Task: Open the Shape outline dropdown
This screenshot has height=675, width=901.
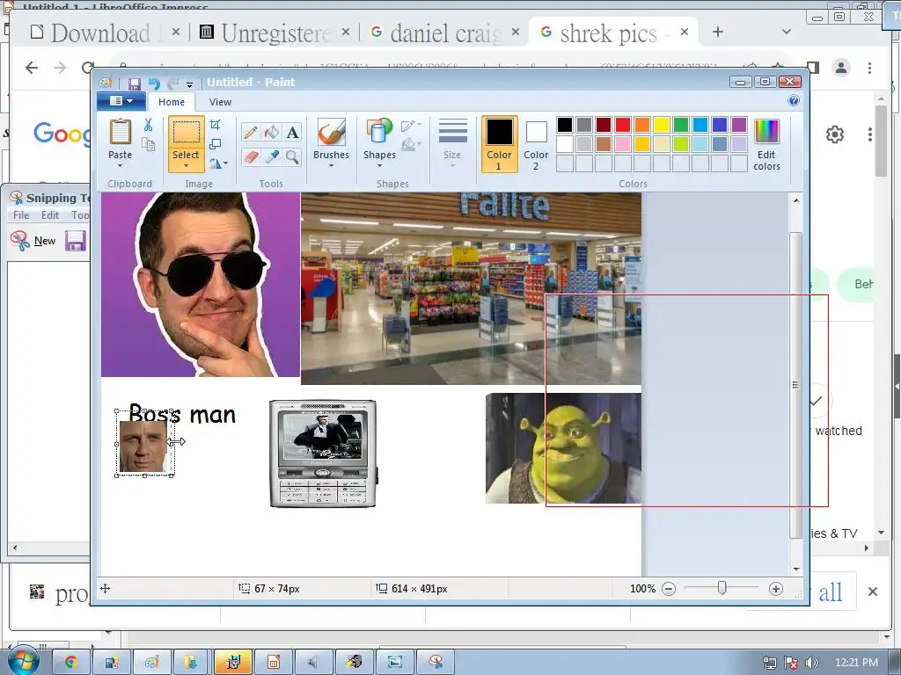Action: [412, 125]
